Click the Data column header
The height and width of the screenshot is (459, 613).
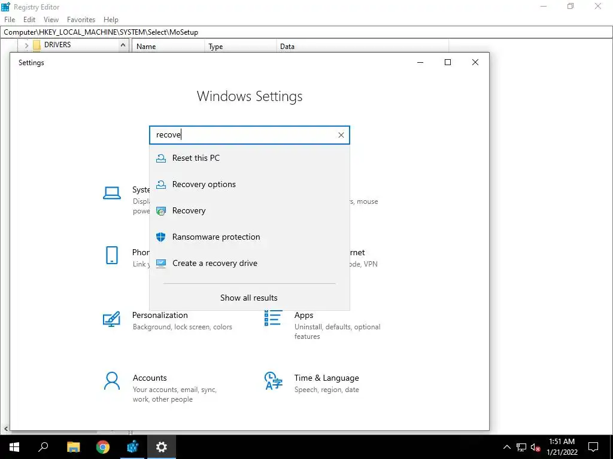tap(362, 46)
